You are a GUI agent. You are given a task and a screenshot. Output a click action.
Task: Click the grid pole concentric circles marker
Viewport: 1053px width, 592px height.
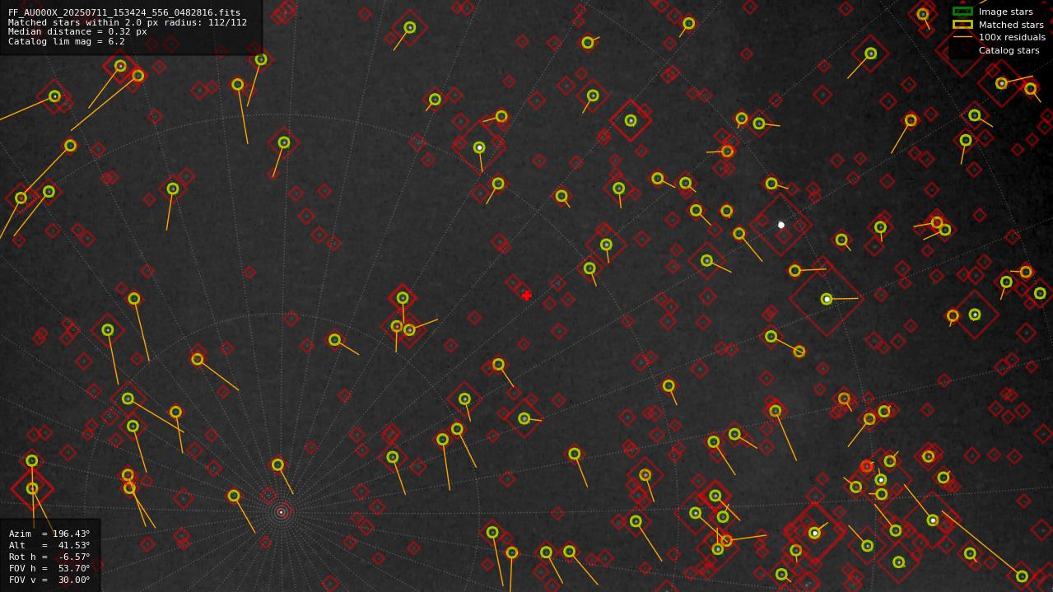pos(281,512)
